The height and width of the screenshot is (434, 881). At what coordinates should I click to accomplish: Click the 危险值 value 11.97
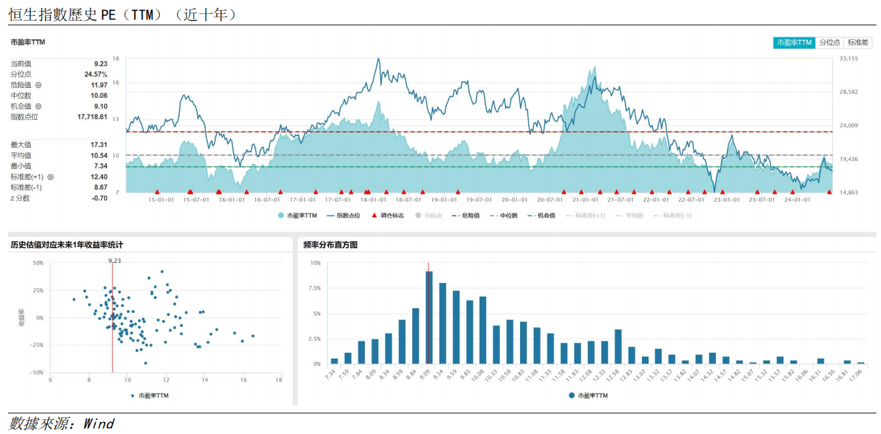click(x=99, y=85)
